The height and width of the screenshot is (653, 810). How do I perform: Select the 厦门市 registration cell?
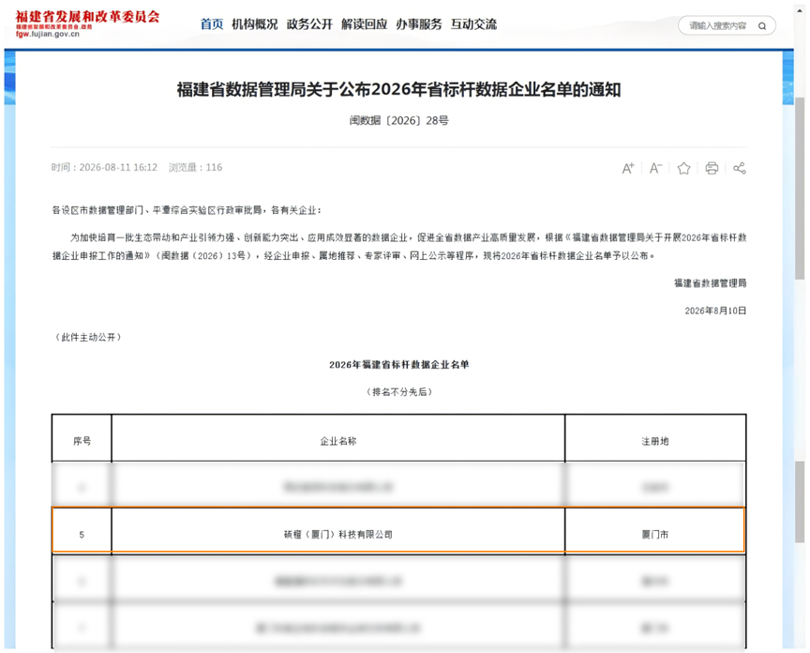(x=655, y=535)
